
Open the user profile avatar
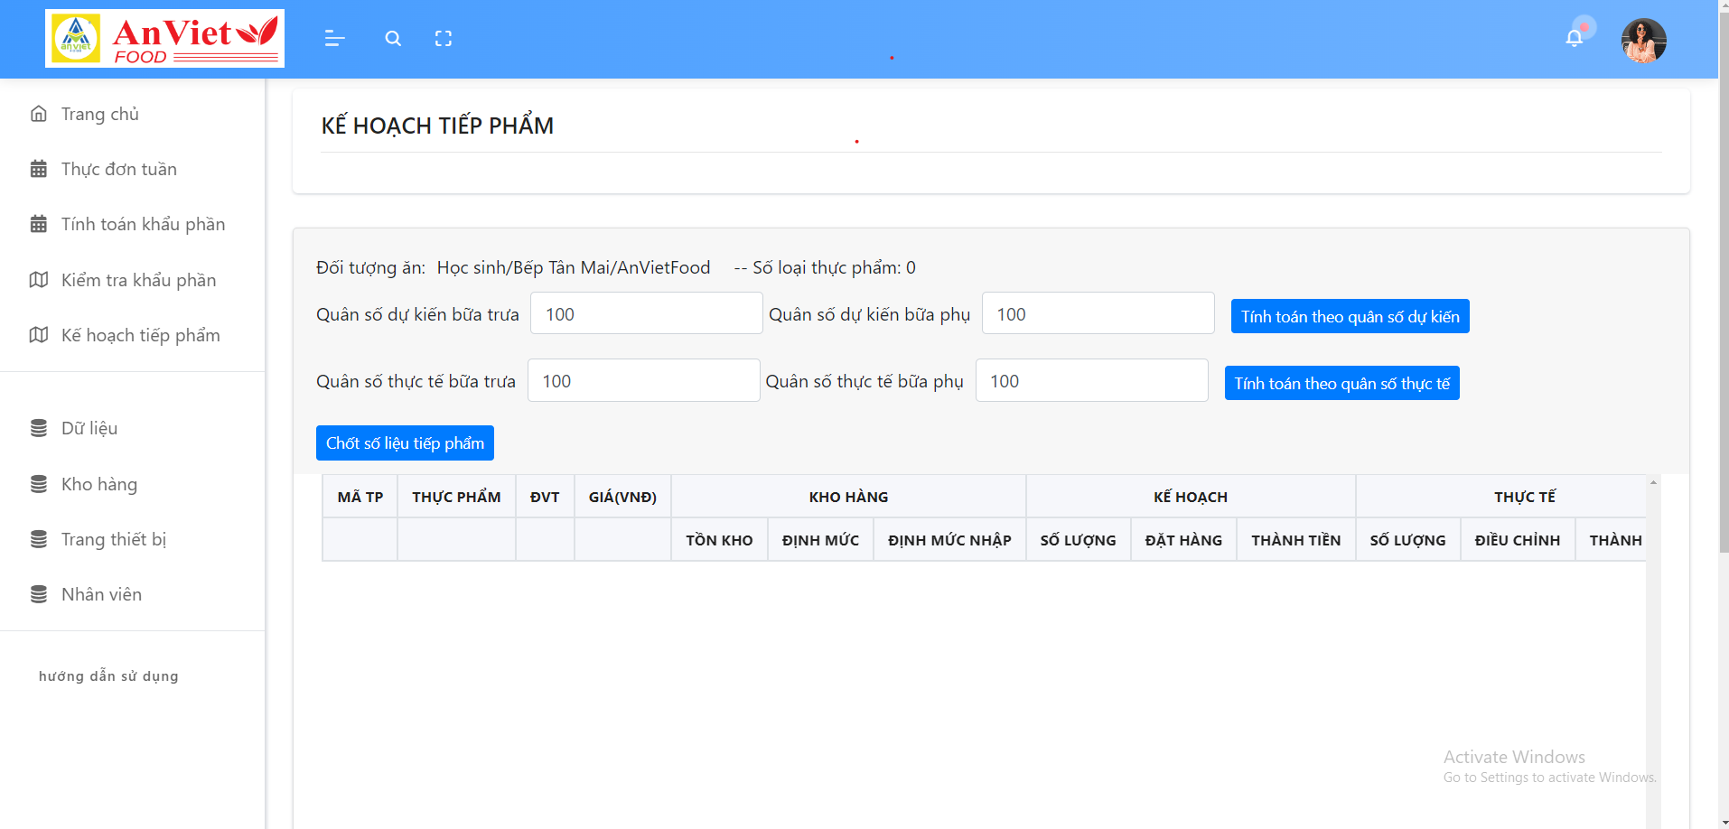click(x=1644, y=41)
